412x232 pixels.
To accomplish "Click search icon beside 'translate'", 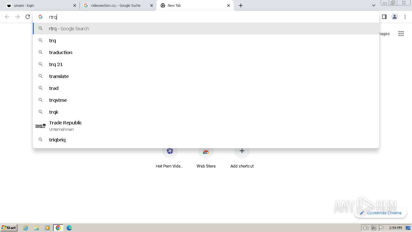I will tap(41, 76).
